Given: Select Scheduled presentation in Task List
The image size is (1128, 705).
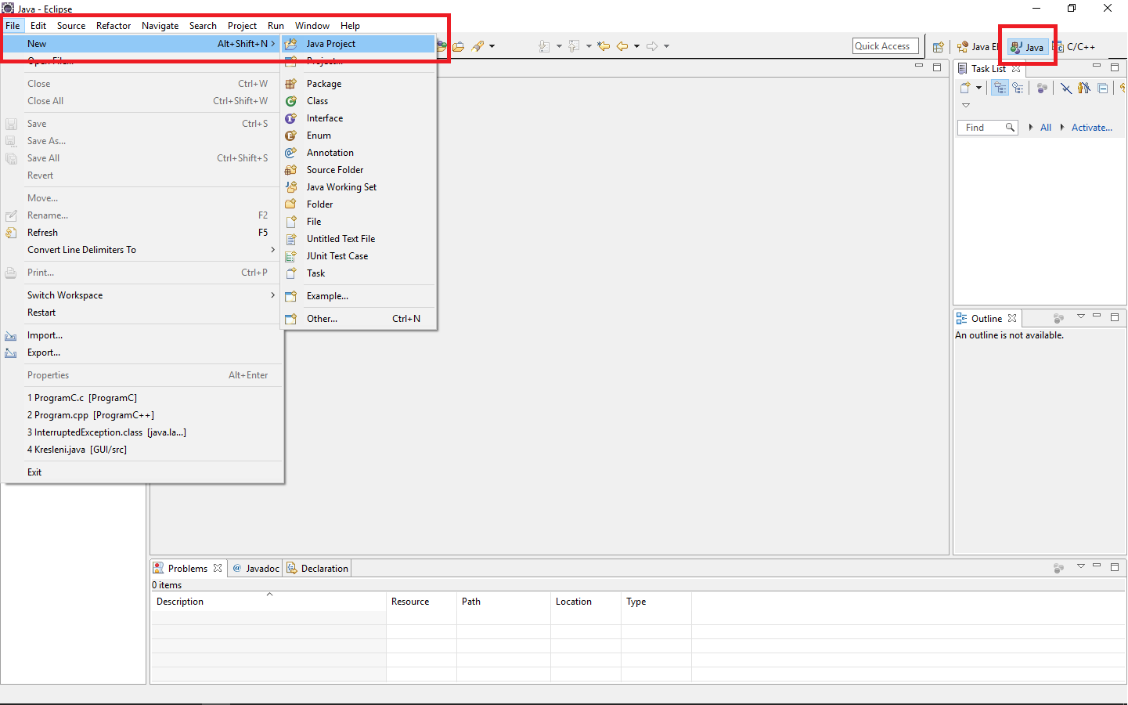Looking at the screenshot, I should (1018, 88).
